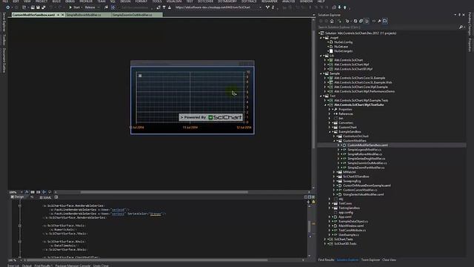Open the Class View tab
474x267 pixels.
pyautogui.click(x=389, y=260)
